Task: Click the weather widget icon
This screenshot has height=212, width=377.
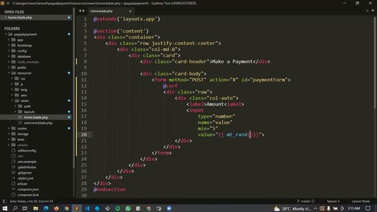Action: click(277, 208)
